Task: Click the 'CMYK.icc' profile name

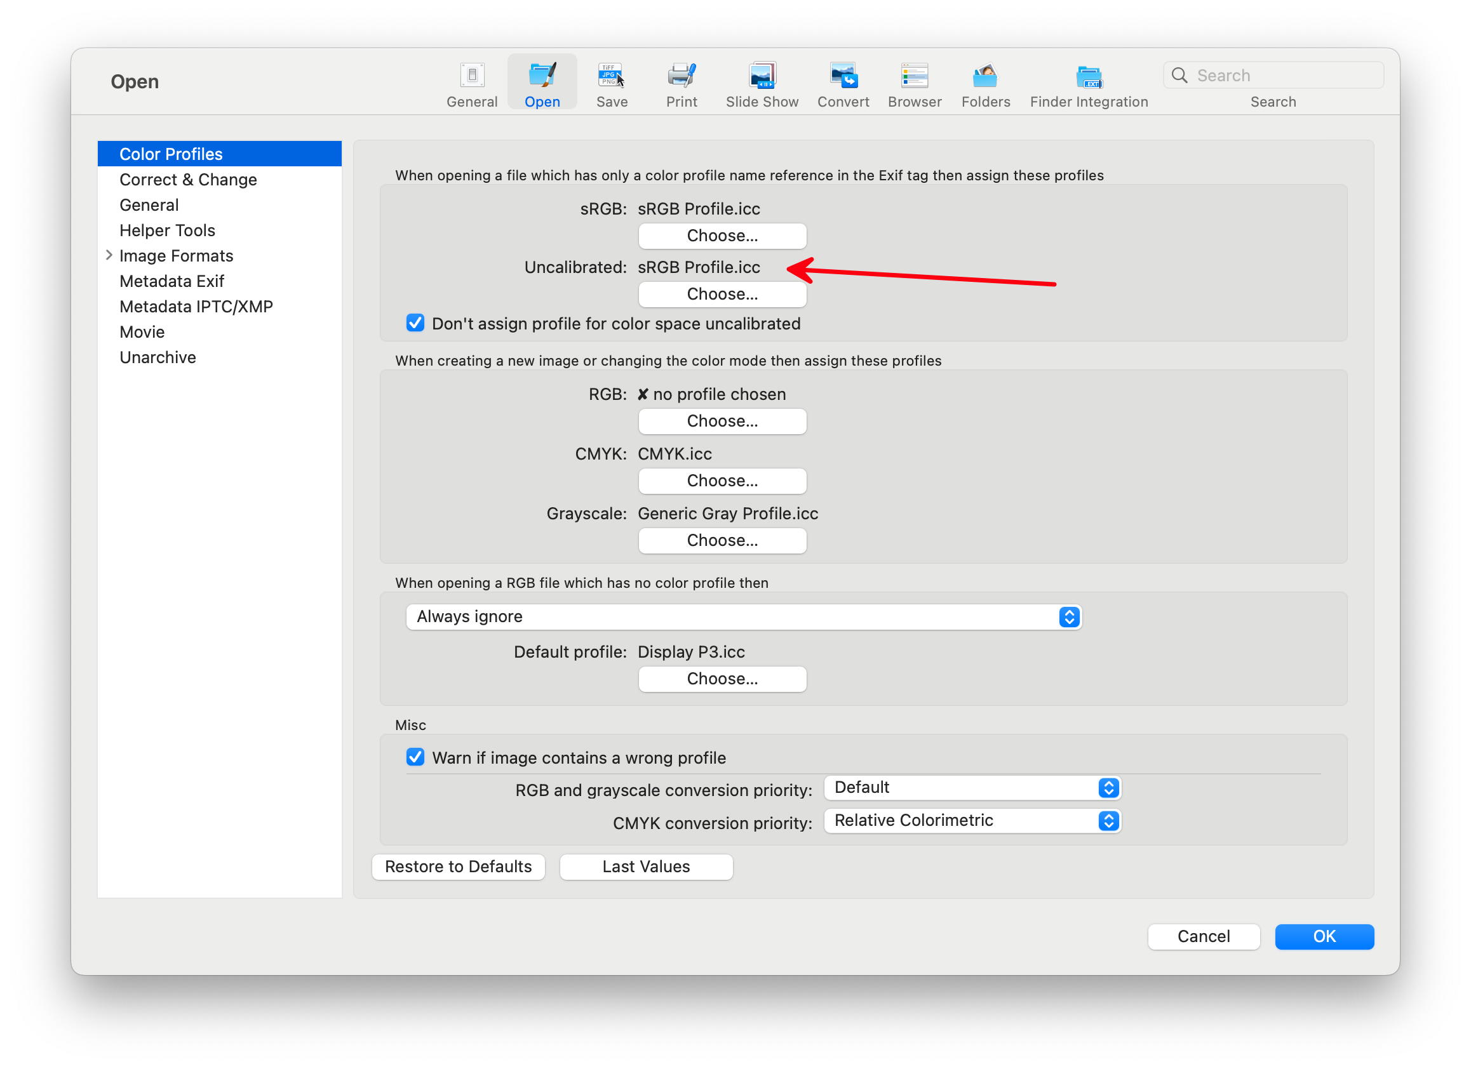Action: [675, 454]
